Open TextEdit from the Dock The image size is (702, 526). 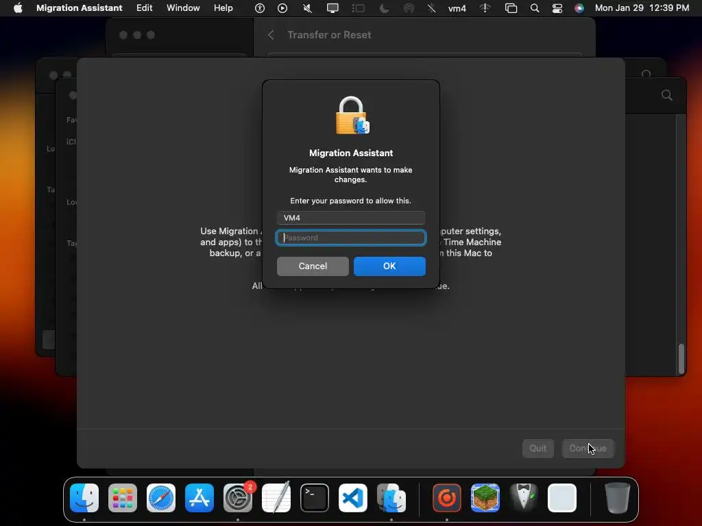point(276,498)
